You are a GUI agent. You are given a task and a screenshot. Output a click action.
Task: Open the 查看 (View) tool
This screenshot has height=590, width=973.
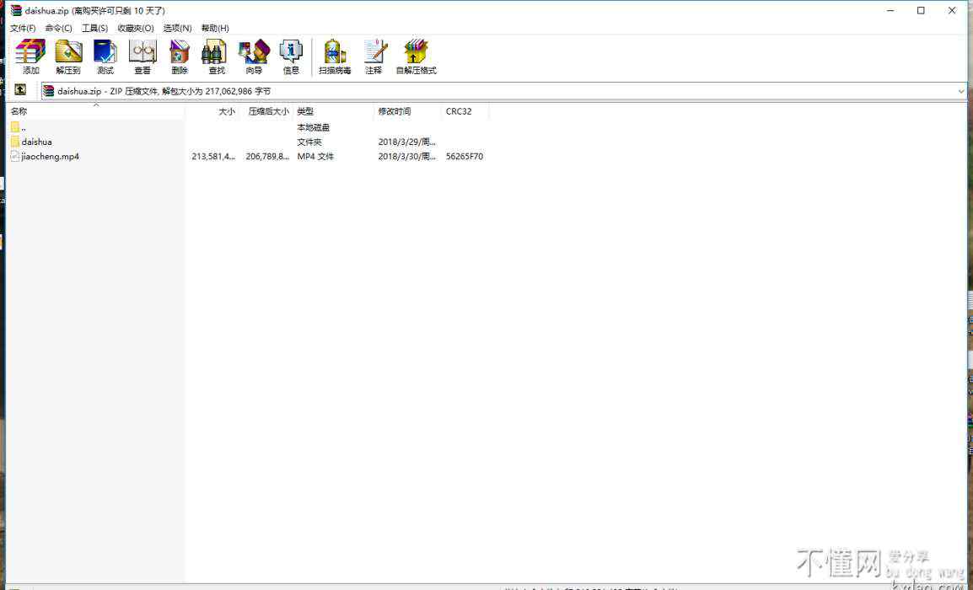pos(142,56)
